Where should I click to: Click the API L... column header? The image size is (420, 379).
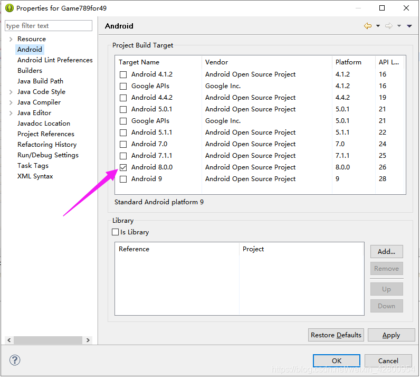[x=389, y=62]
